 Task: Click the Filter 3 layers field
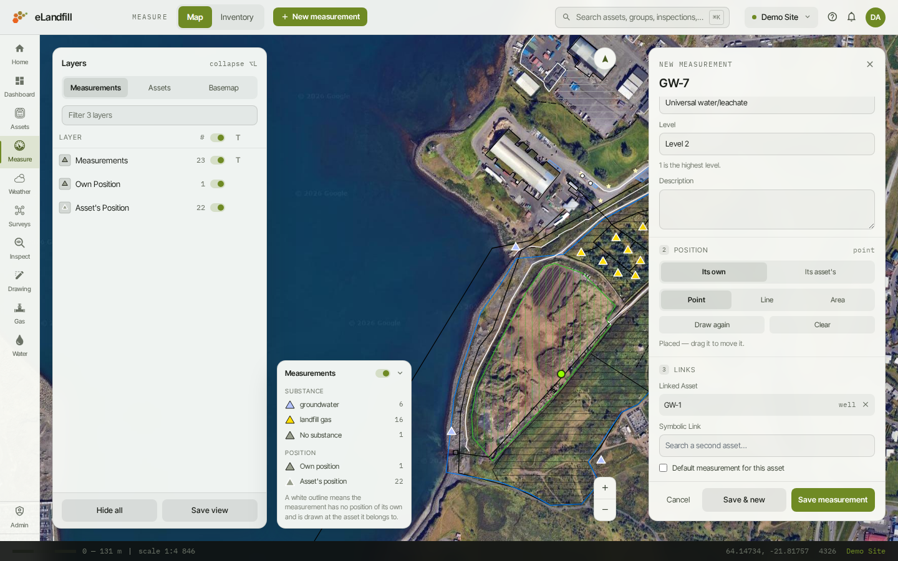click(x=160, y=115)
